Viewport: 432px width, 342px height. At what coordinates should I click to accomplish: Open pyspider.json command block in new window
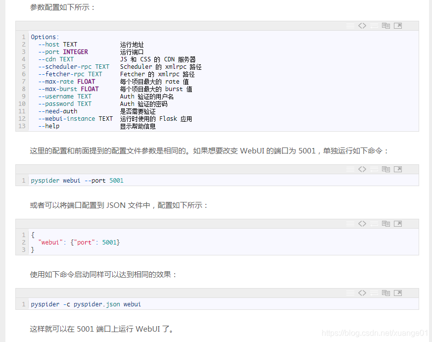point(397,293)
